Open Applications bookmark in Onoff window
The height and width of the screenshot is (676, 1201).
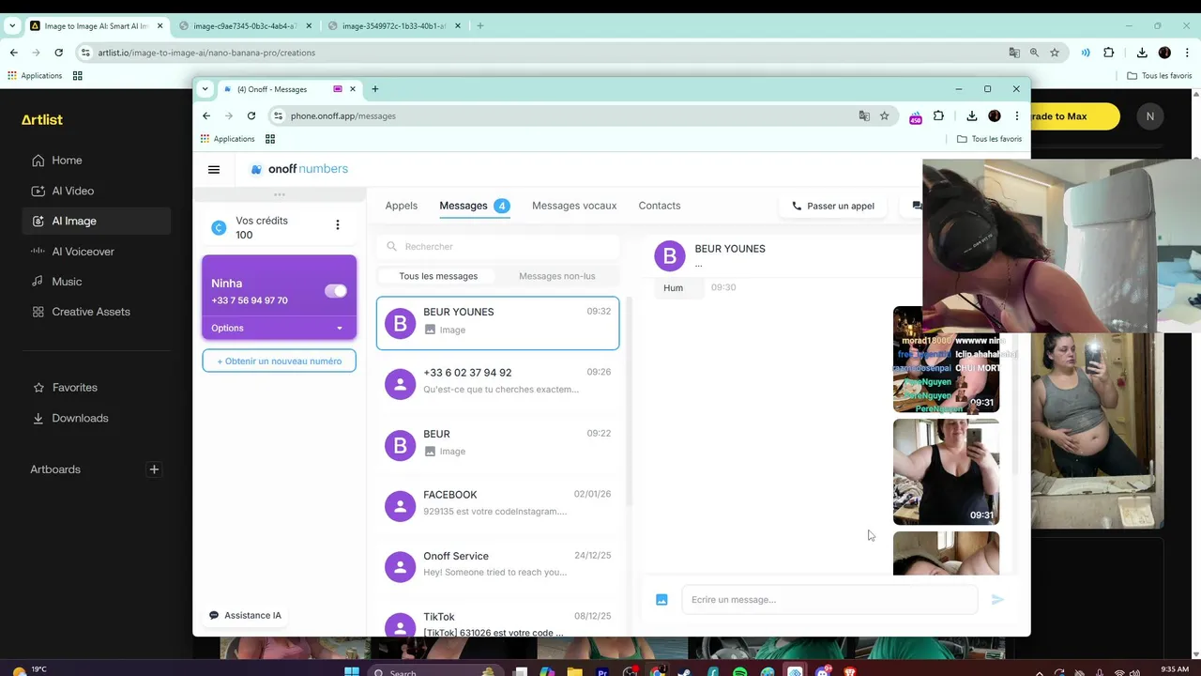click(227, 139)
